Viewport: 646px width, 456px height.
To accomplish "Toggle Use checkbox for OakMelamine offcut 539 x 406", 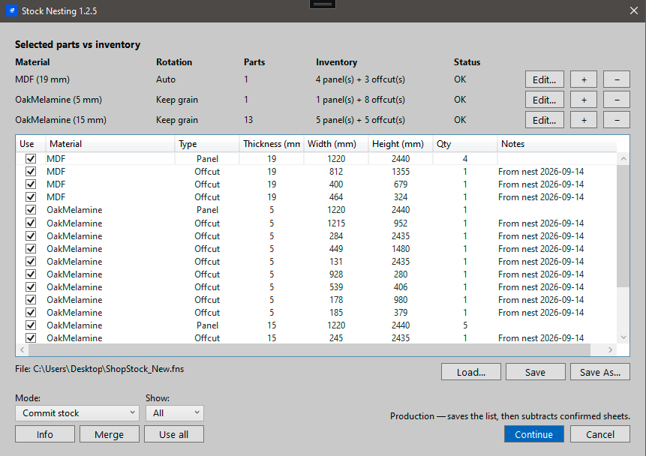I will click(31, 286).
